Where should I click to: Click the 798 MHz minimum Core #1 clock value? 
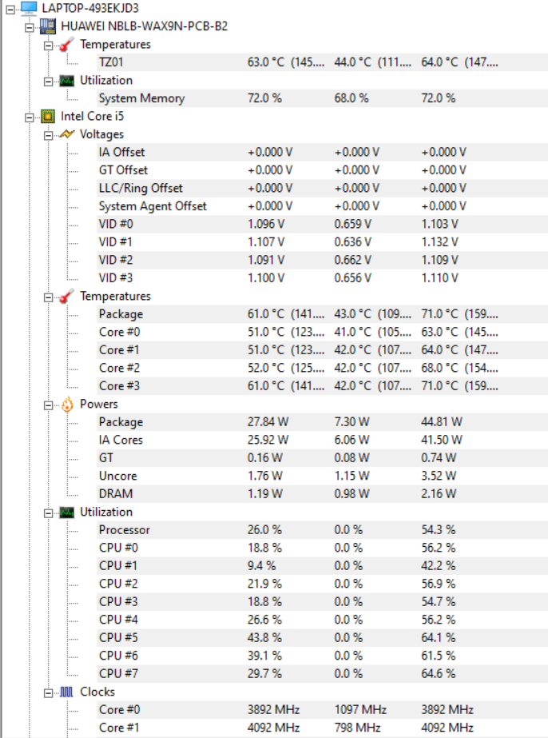tap(358, 728)
